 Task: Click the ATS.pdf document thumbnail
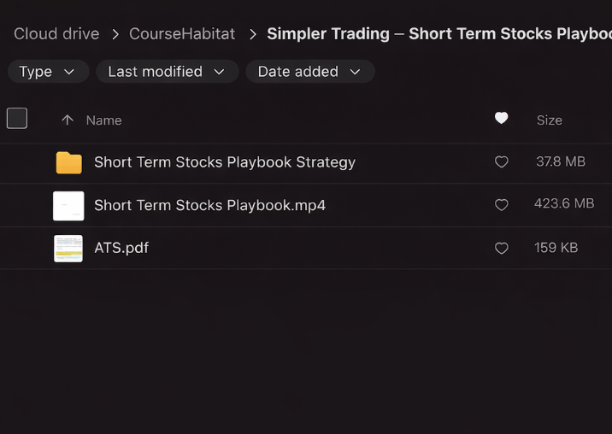pyautogui.click(x=68, y=249)
